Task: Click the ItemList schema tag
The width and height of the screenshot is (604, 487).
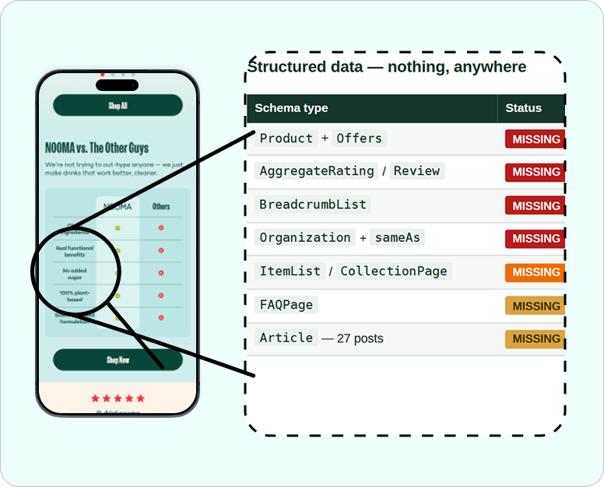Action: 290,271
